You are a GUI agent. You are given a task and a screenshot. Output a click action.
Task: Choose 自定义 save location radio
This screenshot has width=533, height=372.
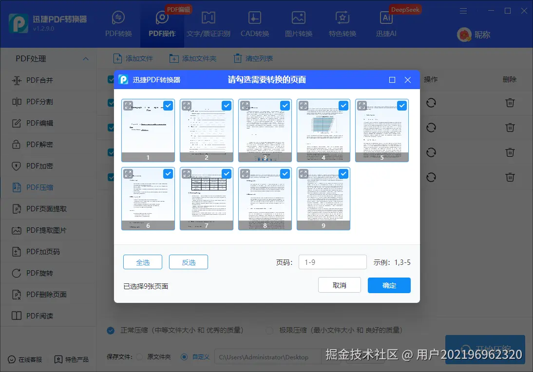click(184, 357)
